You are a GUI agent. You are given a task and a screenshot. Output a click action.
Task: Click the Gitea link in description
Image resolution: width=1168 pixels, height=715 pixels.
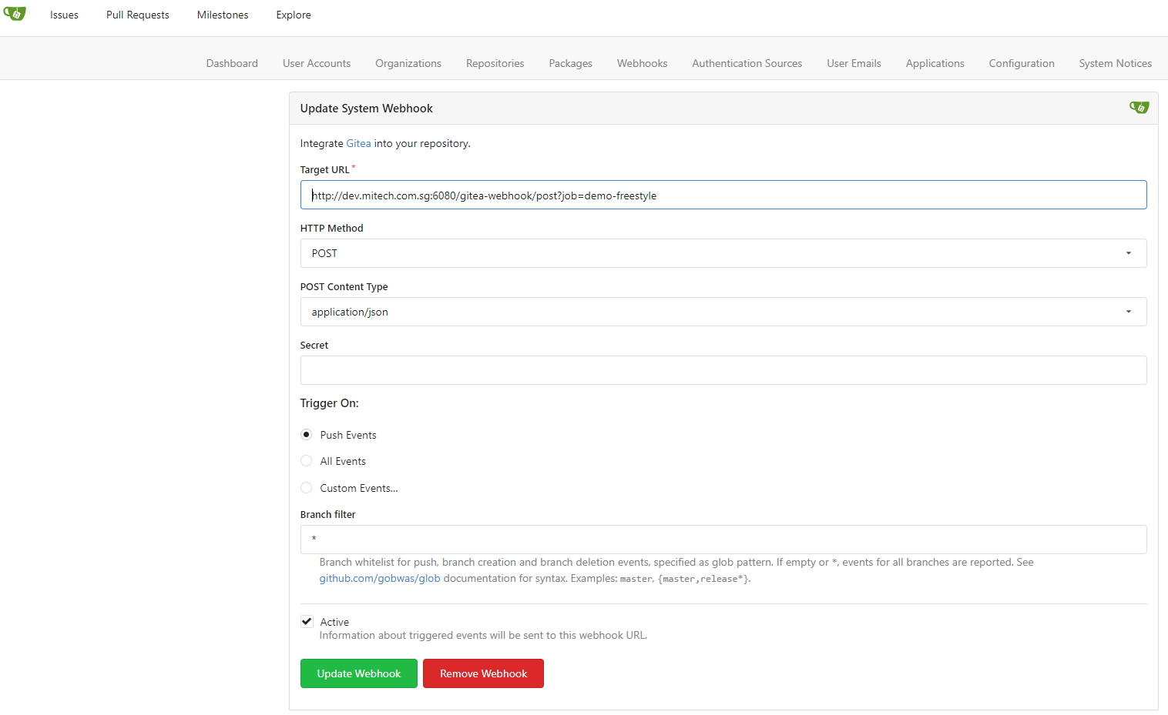pyautogui.click(x=358, y=143)
